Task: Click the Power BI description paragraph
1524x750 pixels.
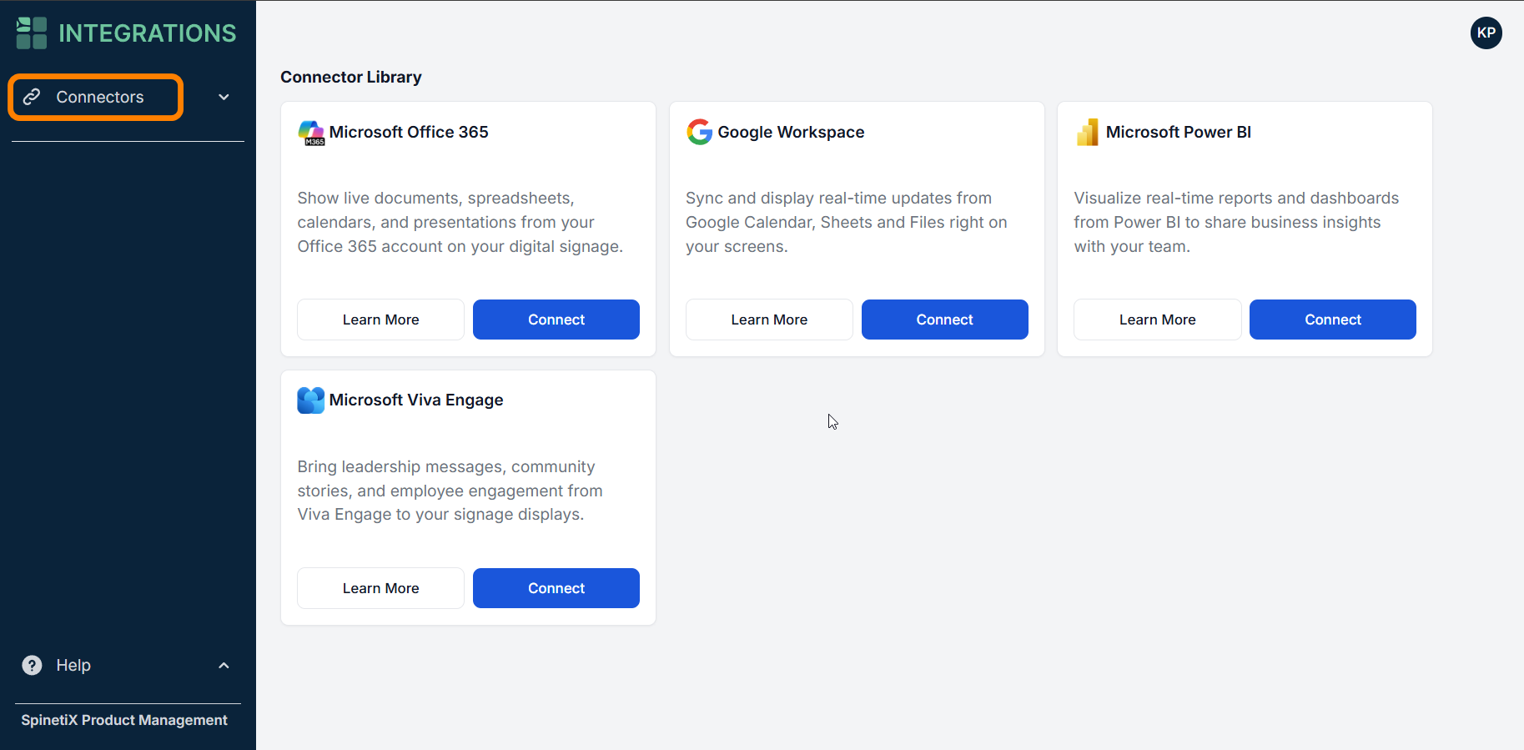Action: click(1236, 222)
